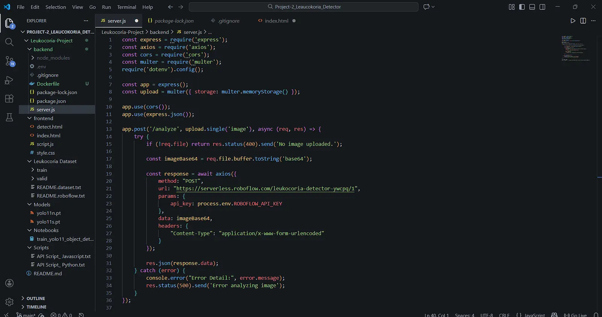Open the Run and Debug view
602x317 pixels.
[9, 80]
